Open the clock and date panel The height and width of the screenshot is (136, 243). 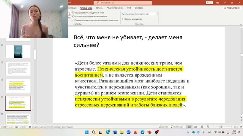tap(232, 132)
